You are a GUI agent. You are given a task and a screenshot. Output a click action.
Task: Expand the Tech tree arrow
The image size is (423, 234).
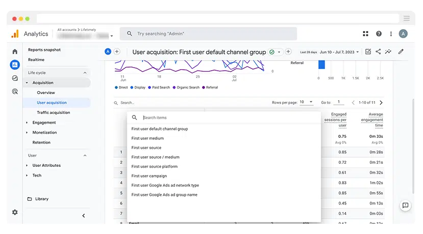pyautogui.click(x=27, y=175)
